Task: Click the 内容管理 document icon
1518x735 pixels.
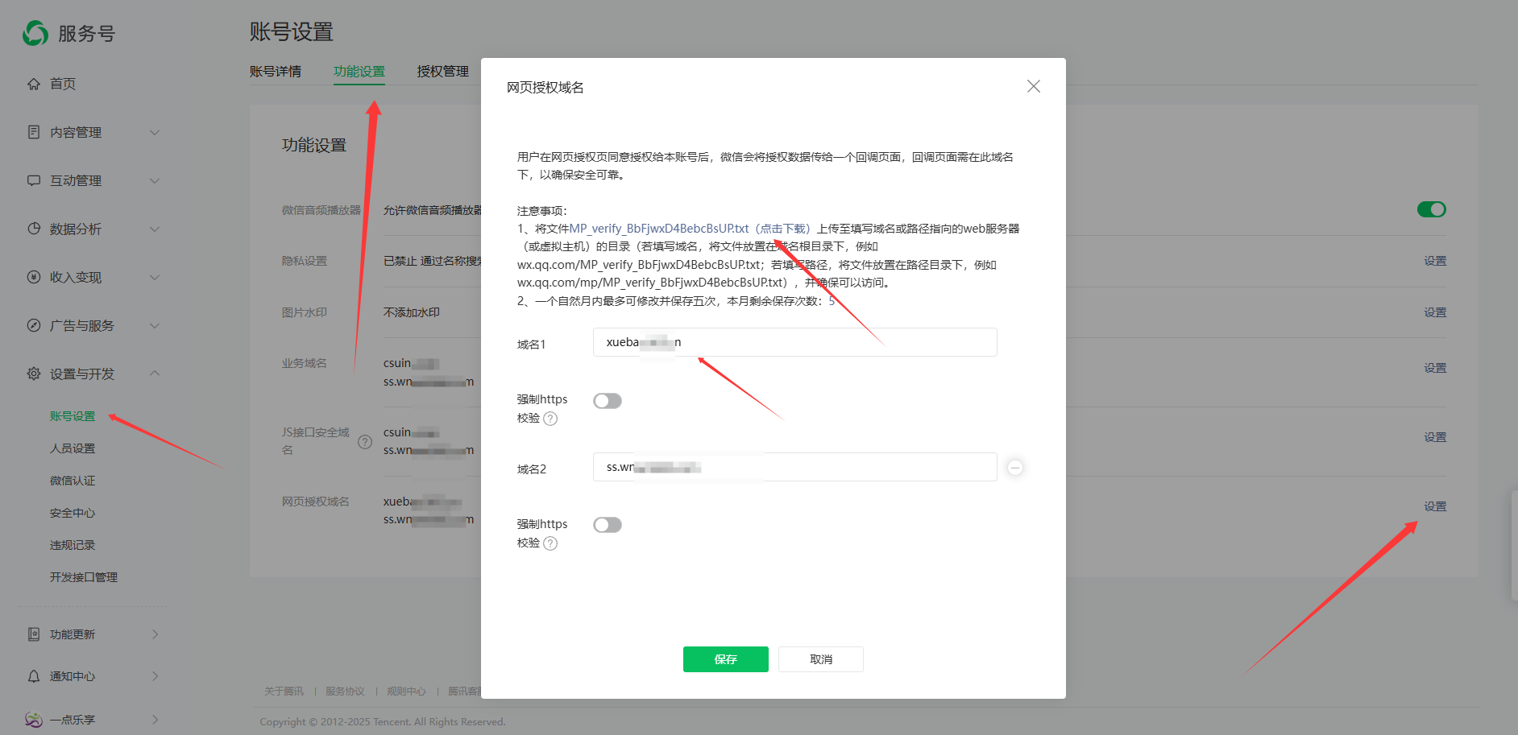Action: 34,132
